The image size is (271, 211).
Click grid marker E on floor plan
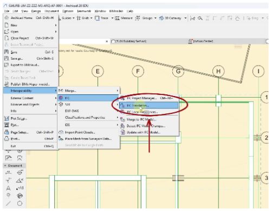pyautogui.click(x=98, y=71)
